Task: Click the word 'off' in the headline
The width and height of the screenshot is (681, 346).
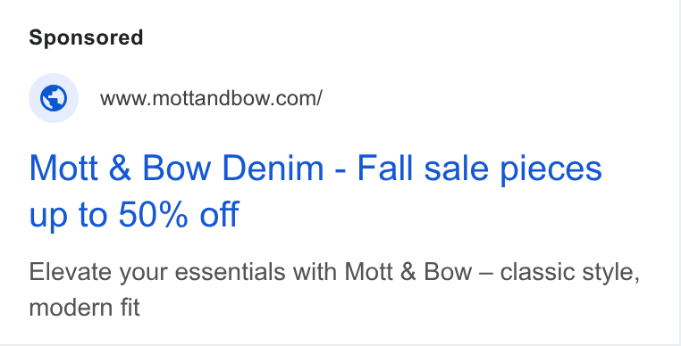Action: pyautogui.click(x=219, y=213)
